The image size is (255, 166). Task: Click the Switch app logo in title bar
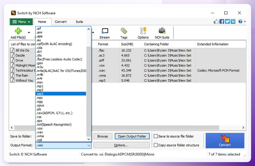tap(13, 13)
